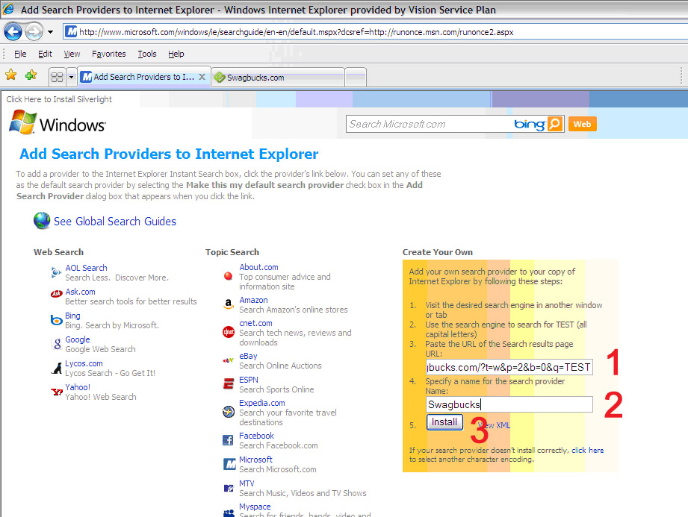Viewport: 688px width, 517px height.
Task: Click the Windows logo
Action: point(57,122)
